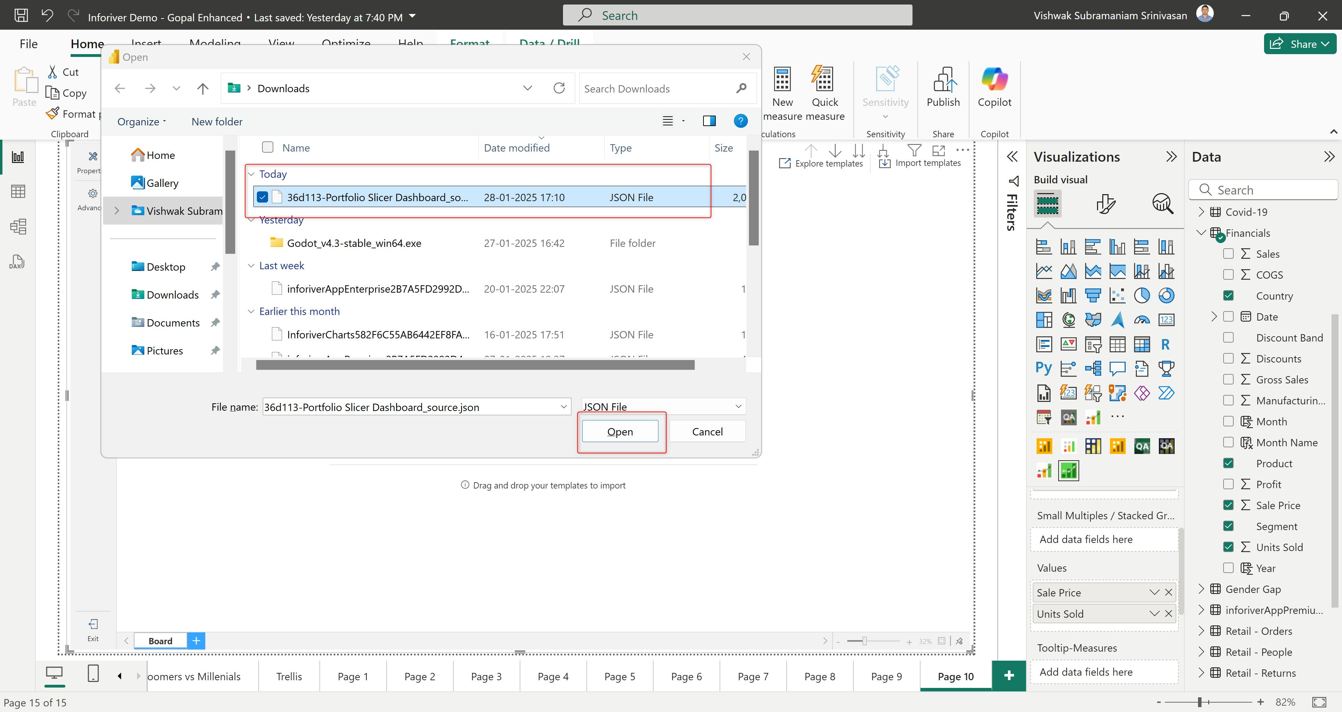Open Model view icon in left sidebar
This screenshot has width=1342, height=712.
tap(18, 226)
